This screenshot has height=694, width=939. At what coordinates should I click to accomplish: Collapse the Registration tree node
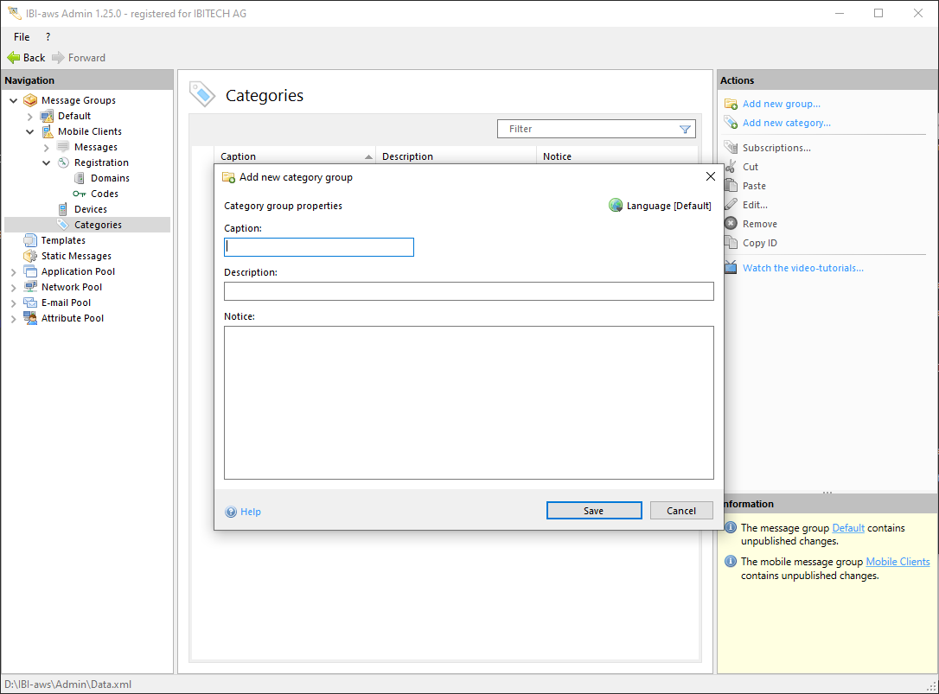[47, 163]
